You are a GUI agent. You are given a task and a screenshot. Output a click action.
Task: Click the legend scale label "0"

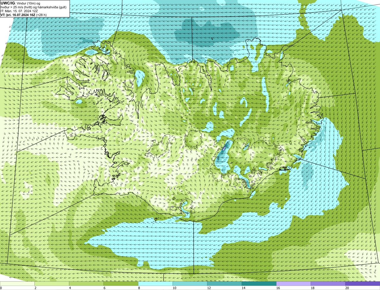1,288
